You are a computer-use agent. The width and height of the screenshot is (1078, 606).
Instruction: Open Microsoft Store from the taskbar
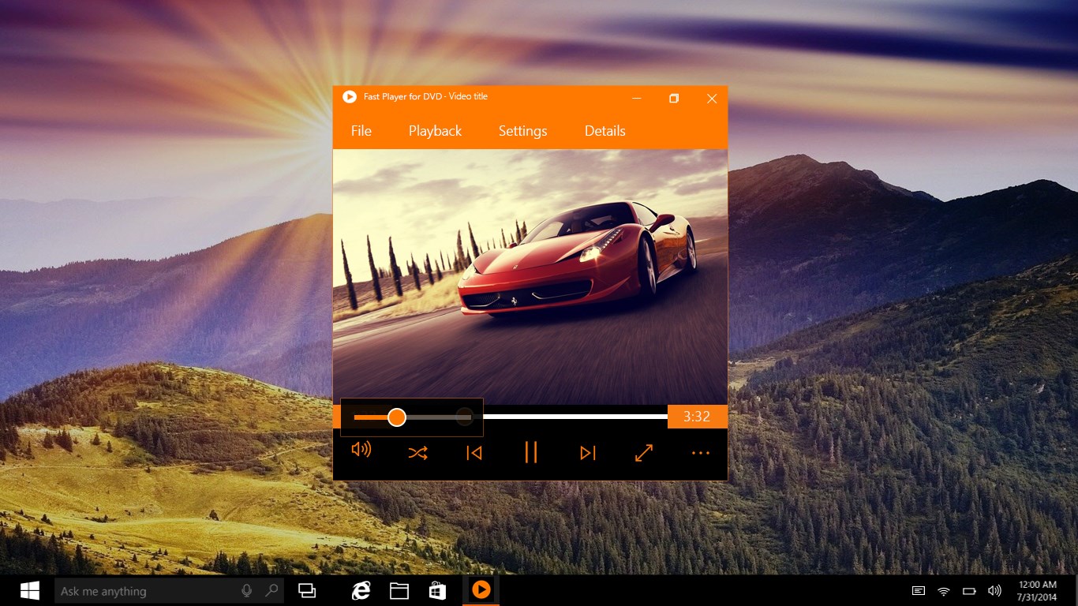[436, 589]
